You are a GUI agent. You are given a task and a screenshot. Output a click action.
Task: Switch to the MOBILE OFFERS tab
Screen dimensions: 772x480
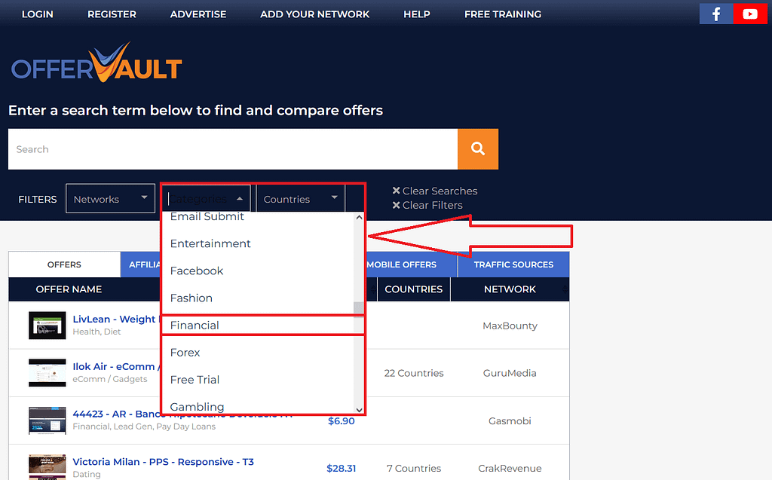[x=401, y=264]
